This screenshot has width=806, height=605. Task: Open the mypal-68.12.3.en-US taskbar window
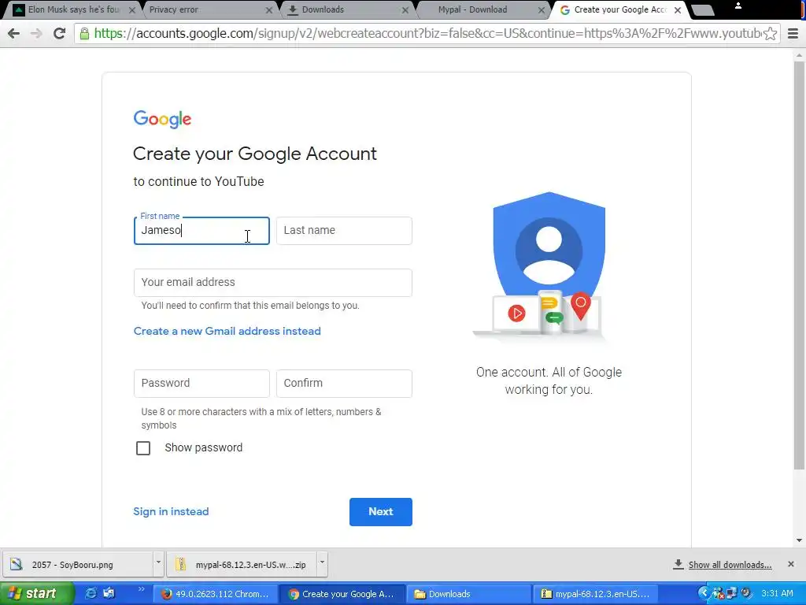click(x=595, y=594)
